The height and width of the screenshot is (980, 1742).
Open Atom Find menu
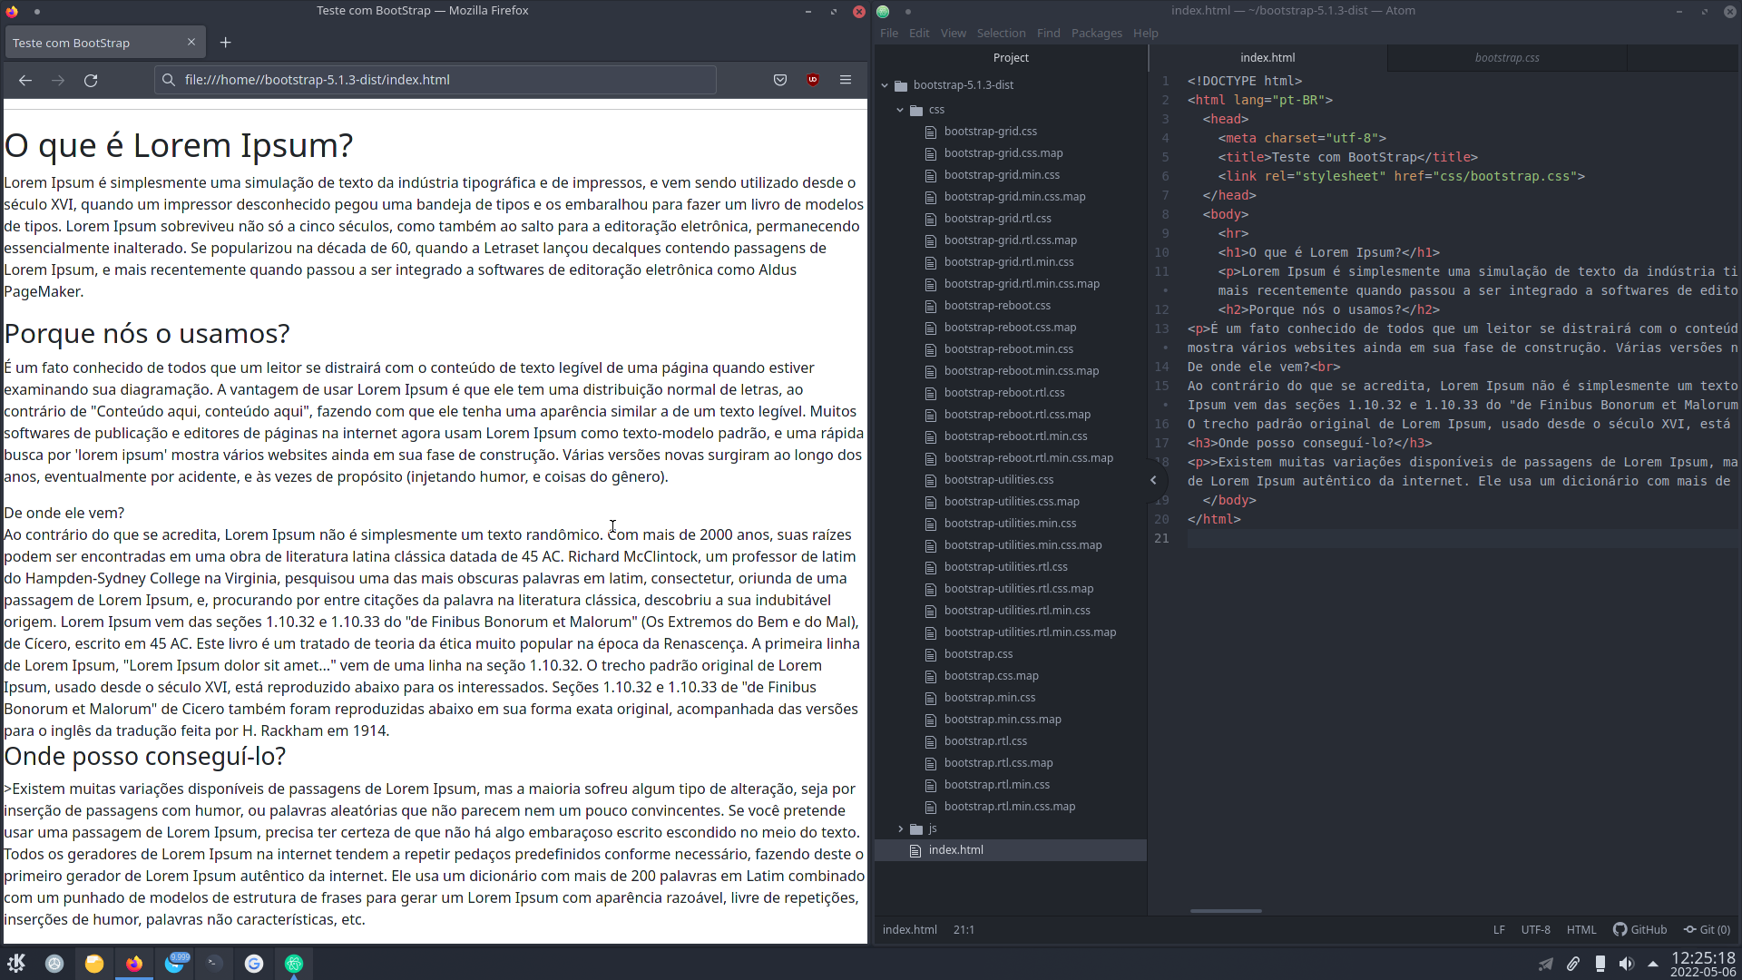coord(1048,33)
